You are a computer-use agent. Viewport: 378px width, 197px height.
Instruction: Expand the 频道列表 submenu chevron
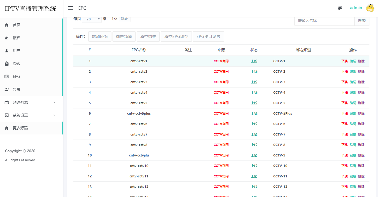(x=54, y=102)
